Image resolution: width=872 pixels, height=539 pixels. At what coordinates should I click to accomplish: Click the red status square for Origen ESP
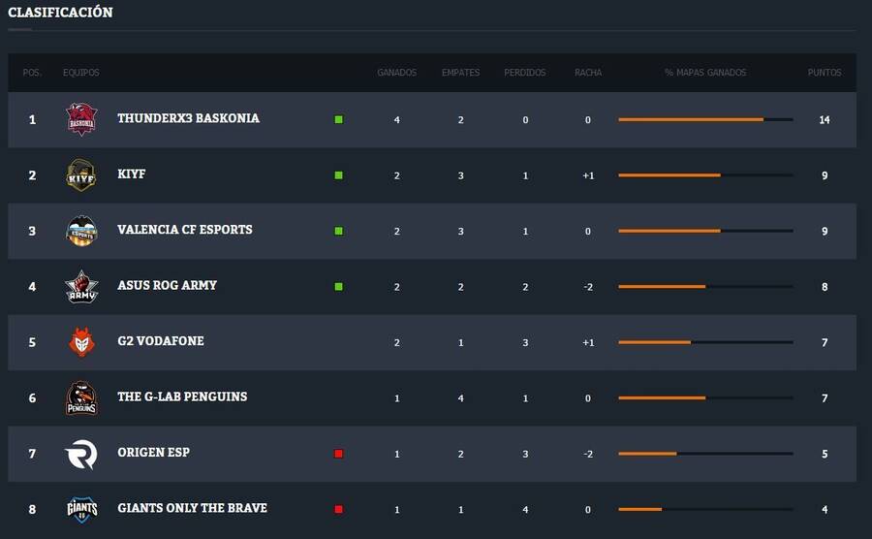(339, 454)
